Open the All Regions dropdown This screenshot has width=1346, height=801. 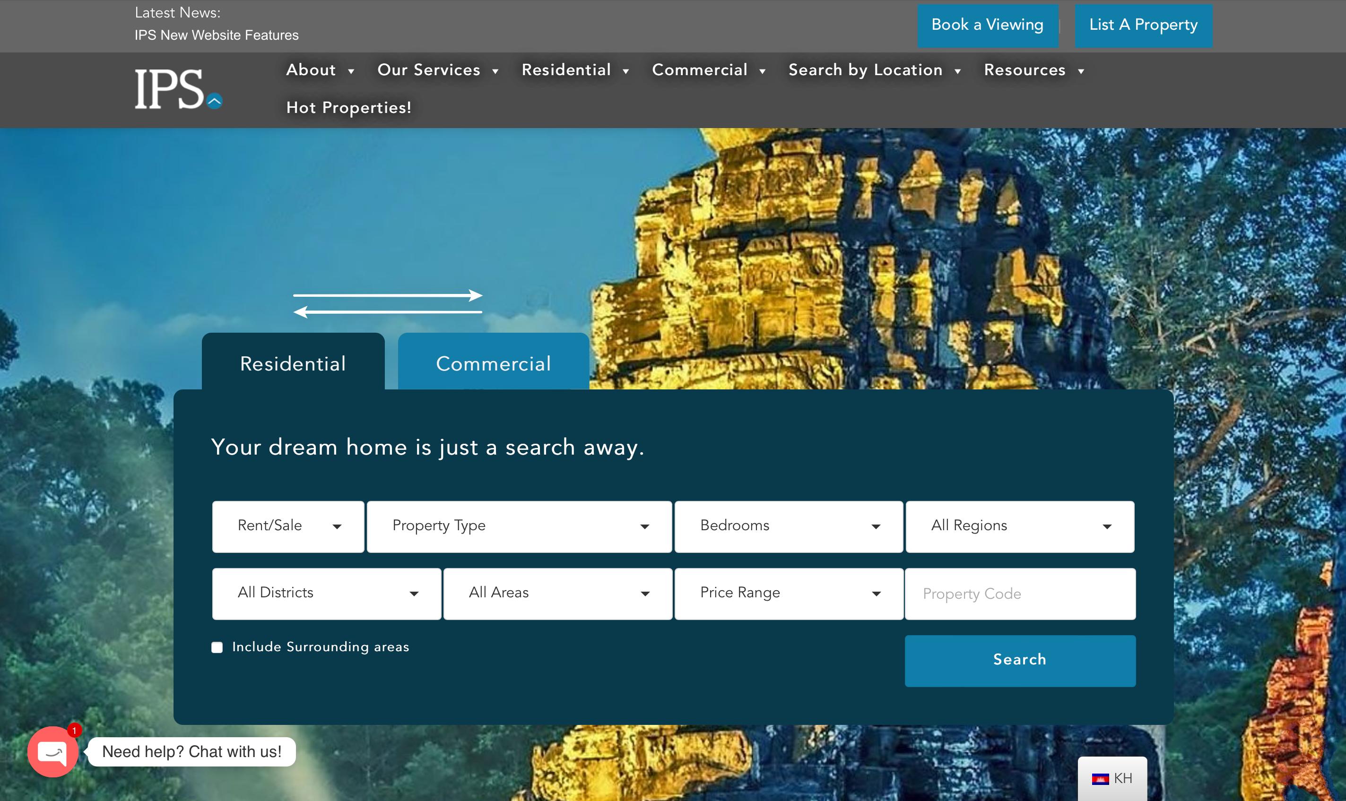tap(1019, 526)
